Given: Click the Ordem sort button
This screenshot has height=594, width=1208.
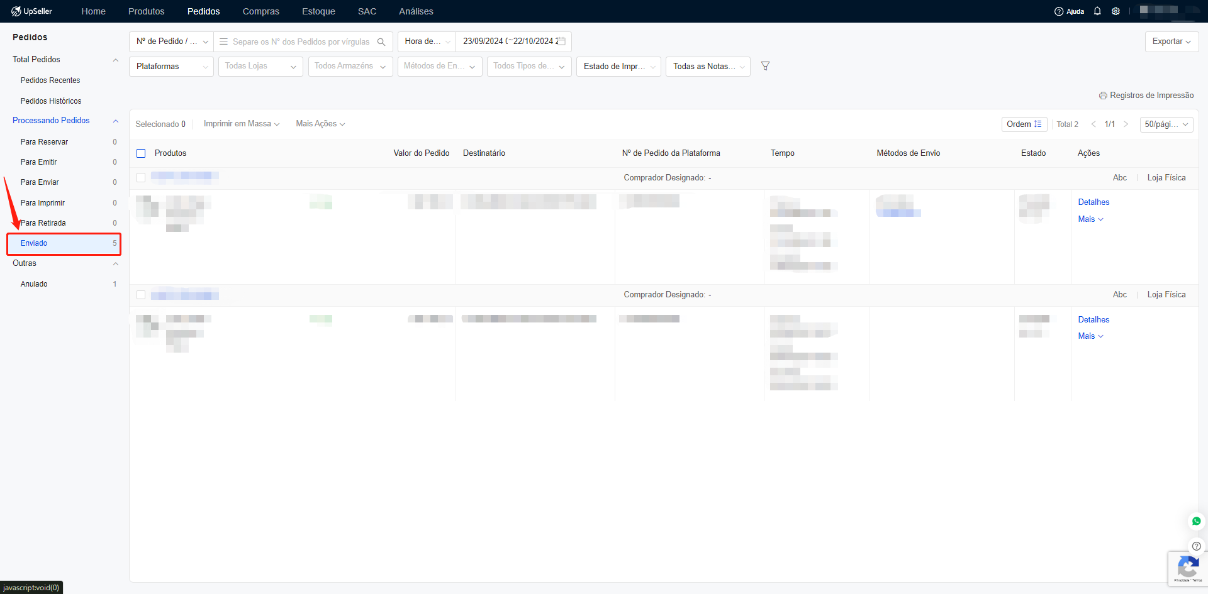Looking at the screenshot, I should click(1024, 124).
